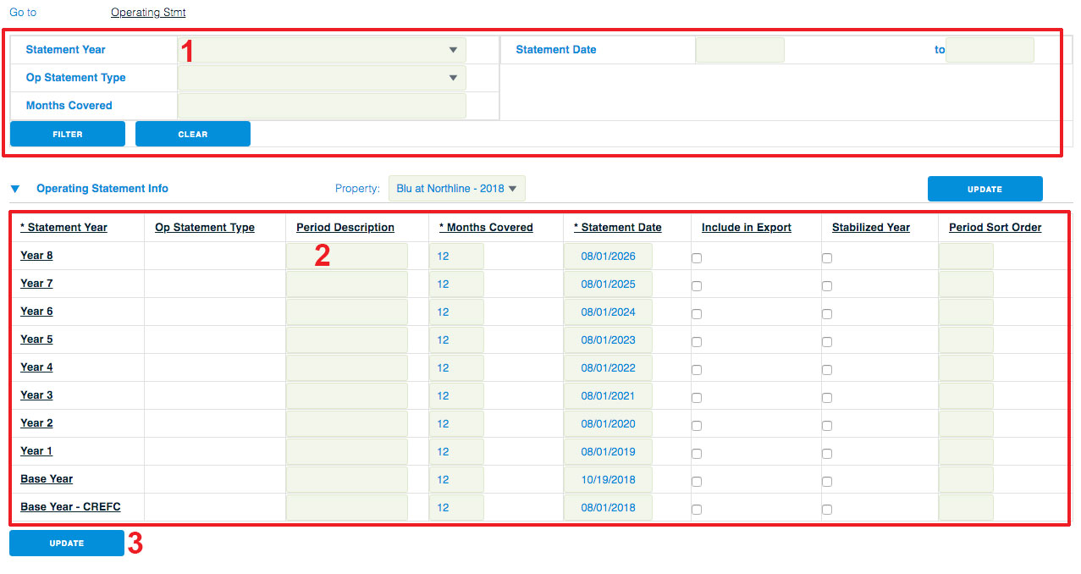The width and height of the screenshot is (1081, 574).
Task: Open the Base Year statement link
Action: [47, 479]
